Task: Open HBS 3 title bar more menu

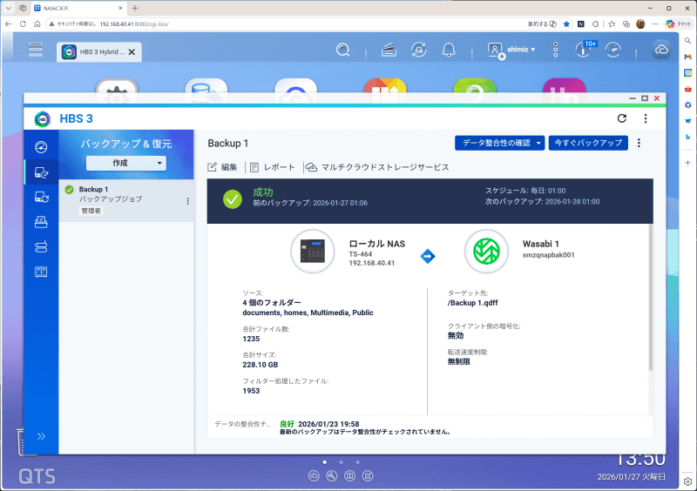Action: pos(646,118)
